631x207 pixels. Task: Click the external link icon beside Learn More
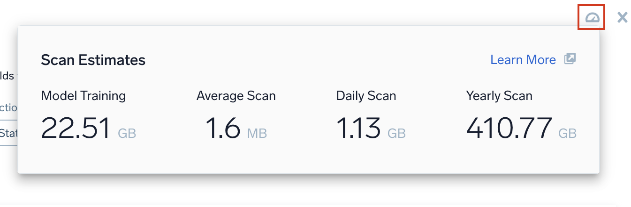[570, 59]
